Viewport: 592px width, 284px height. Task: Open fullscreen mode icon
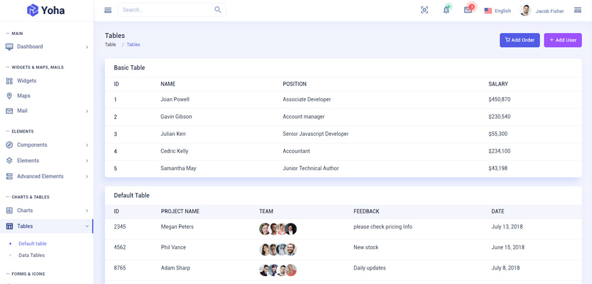pyautogui.click(x=424, y=10)
